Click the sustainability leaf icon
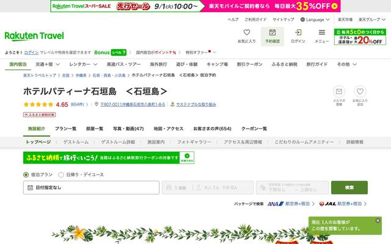Screen dimensions: 391x244 172,104
